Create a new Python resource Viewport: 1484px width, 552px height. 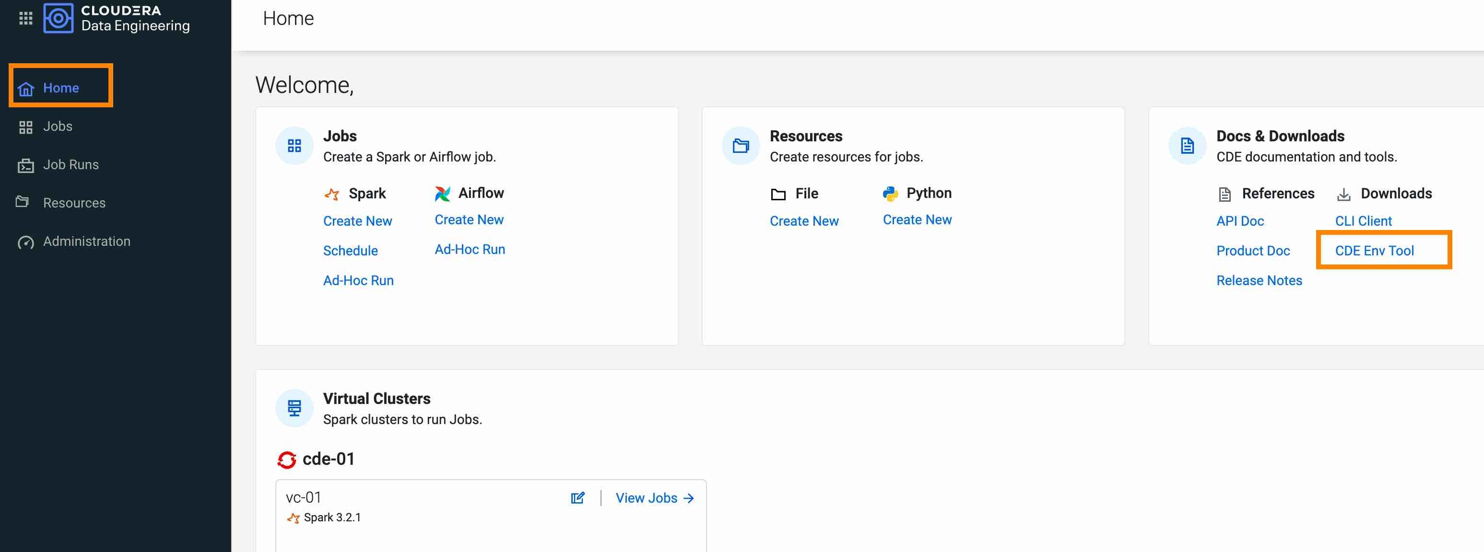tap(917, 220)
